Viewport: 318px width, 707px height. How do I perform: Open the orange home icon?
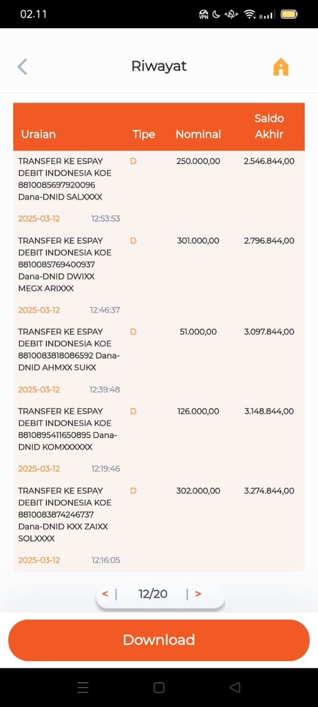tap(281, 67)
